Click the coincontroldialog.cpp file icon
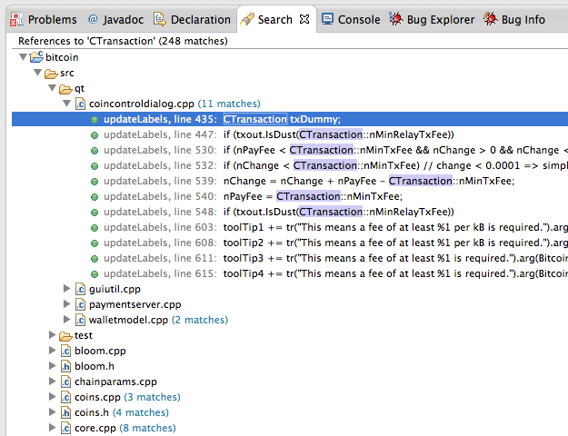The image size is (568, 436). tap(80, 104)
